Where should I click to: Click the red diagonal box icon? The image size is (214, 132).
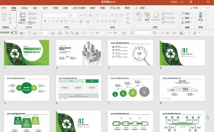[195, 33]
